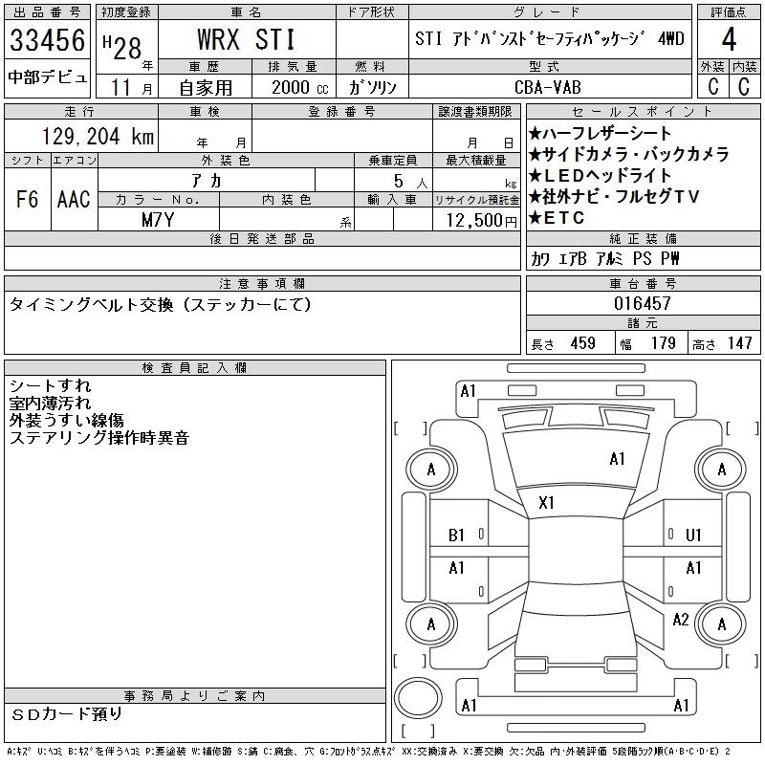This screenshot has height=765, width=765.
Task: Click the overall grade score 4
Action: coord(730,38)
